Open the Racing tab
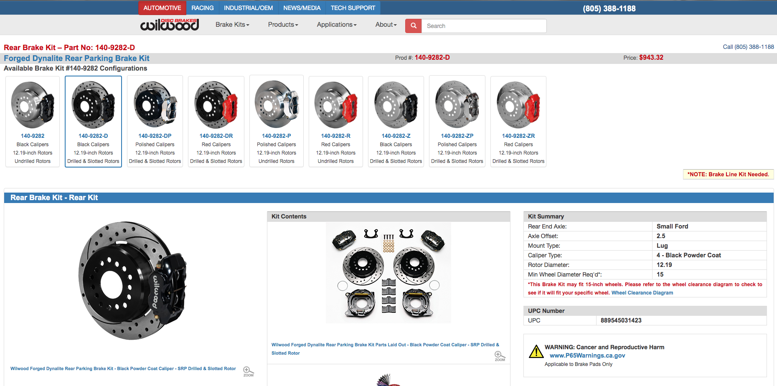777x386 pixels. [x=203, y=8]
